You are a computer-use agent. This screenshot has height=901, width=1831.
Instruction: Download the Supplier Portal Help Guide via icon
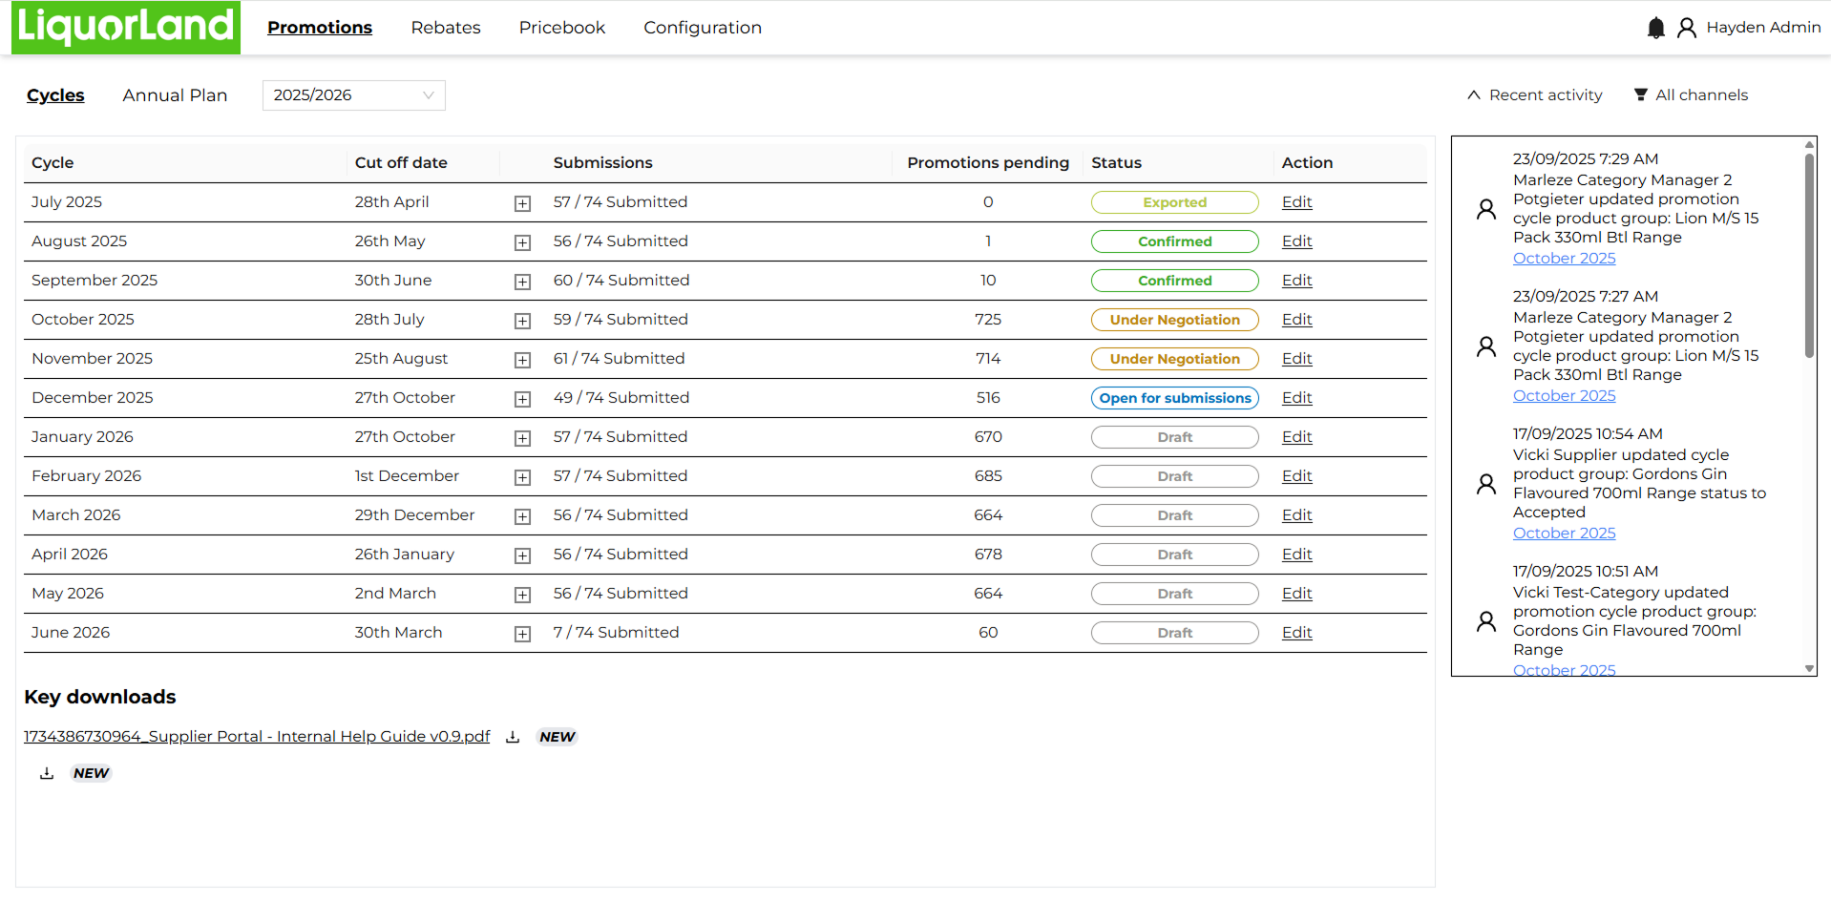[513, 737]
